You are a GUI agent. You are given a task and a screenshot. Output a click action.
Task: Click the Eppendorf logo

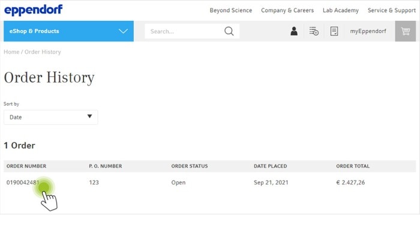coord(34,10)
